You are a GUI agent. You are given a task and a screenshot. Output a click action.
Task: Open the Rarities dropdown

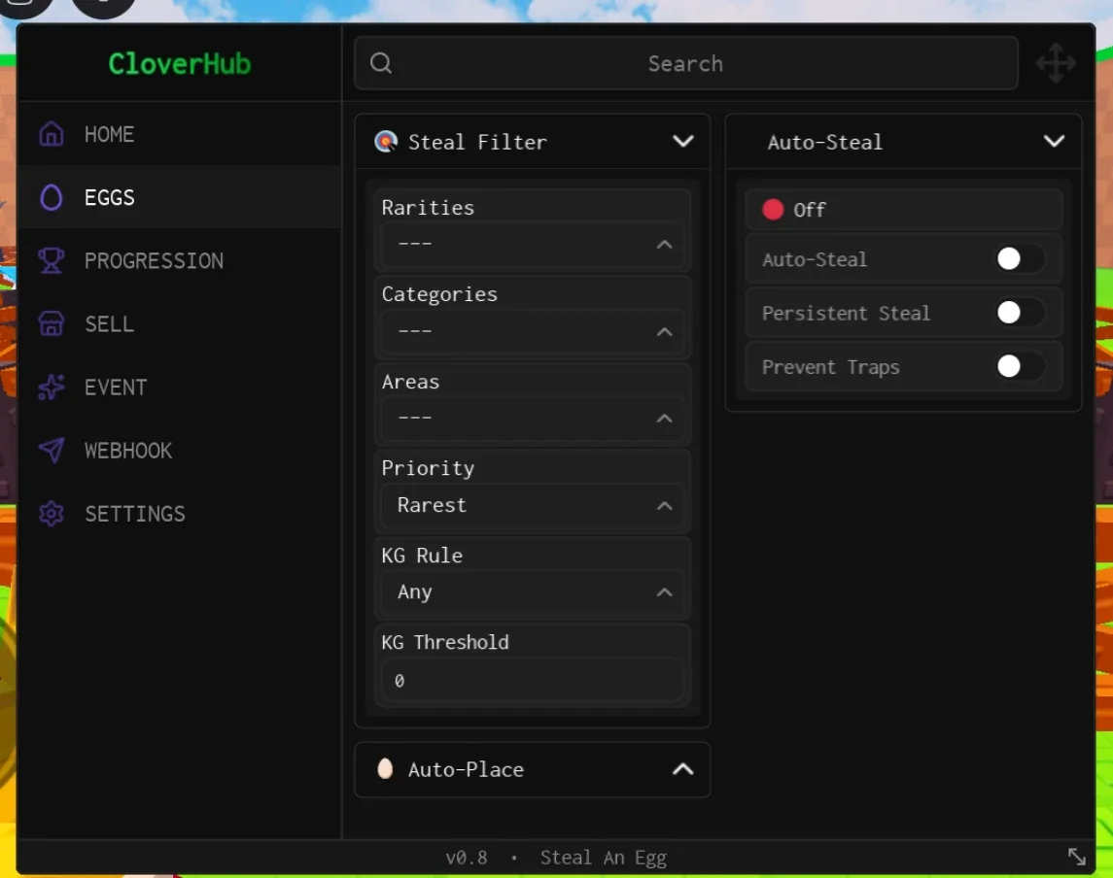(x=533, y=244)
